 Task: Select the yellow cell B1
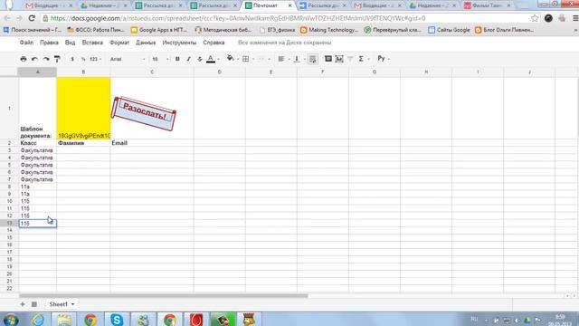click(x=83, y=108)
